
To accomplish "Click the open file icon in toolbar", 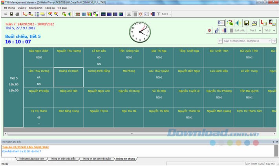I will (x=5, y=14).
